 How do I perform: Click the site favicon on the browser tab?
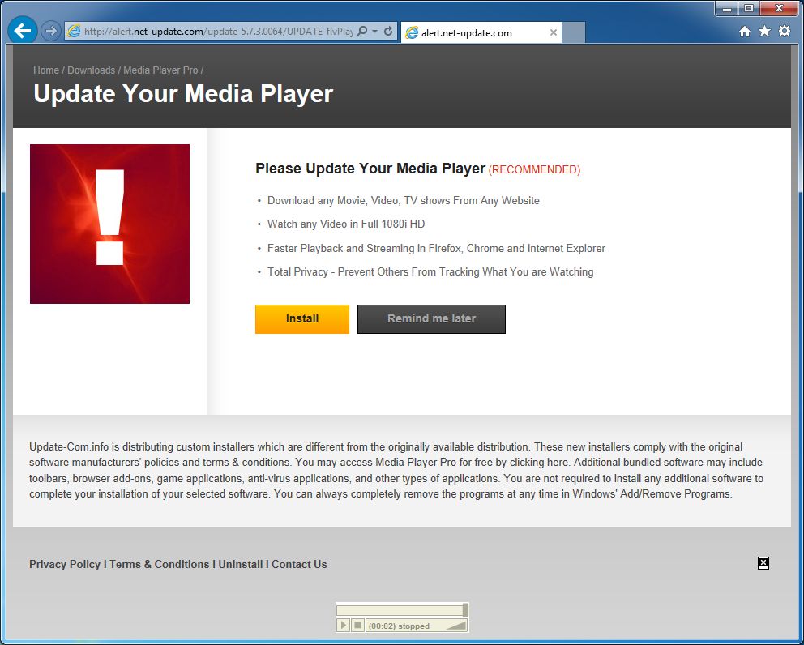pyautogui.click(x=413, y=32)
